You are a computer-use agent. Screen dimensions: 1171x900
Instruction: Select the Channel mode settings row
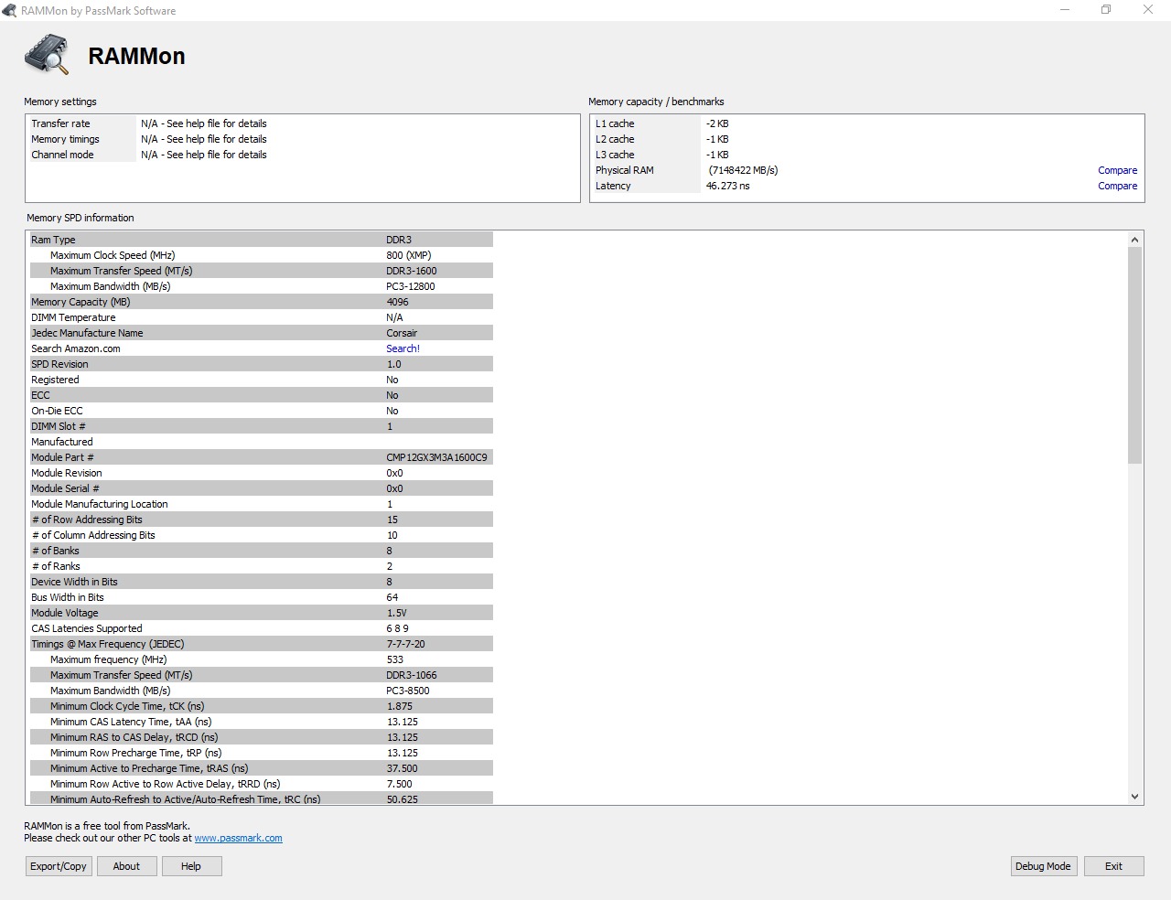[303, 155]
